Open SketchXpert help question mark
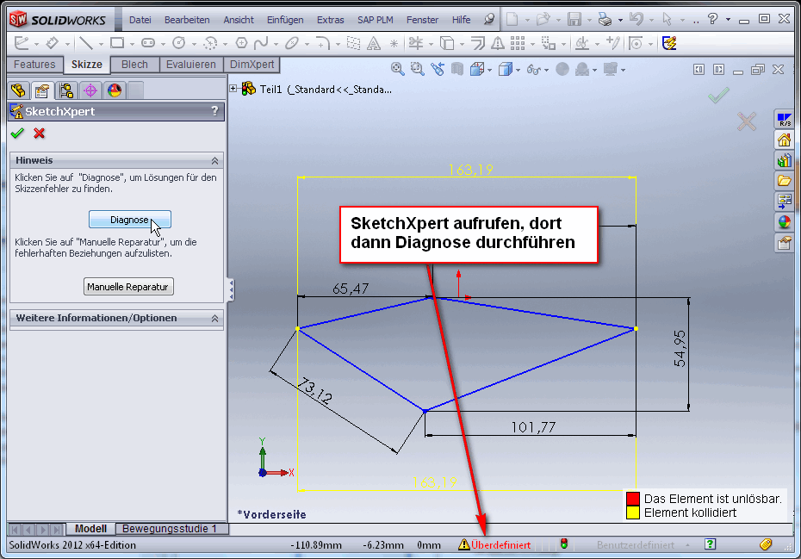The image size is (801, 559). point(215,111)
